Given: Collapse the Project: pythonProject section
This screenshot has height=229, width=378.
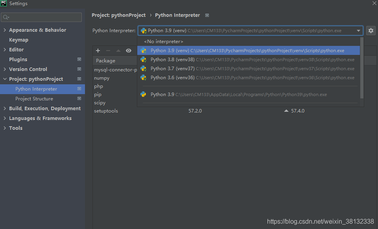Looking at the screenshot, I should [x=5, y=79].
